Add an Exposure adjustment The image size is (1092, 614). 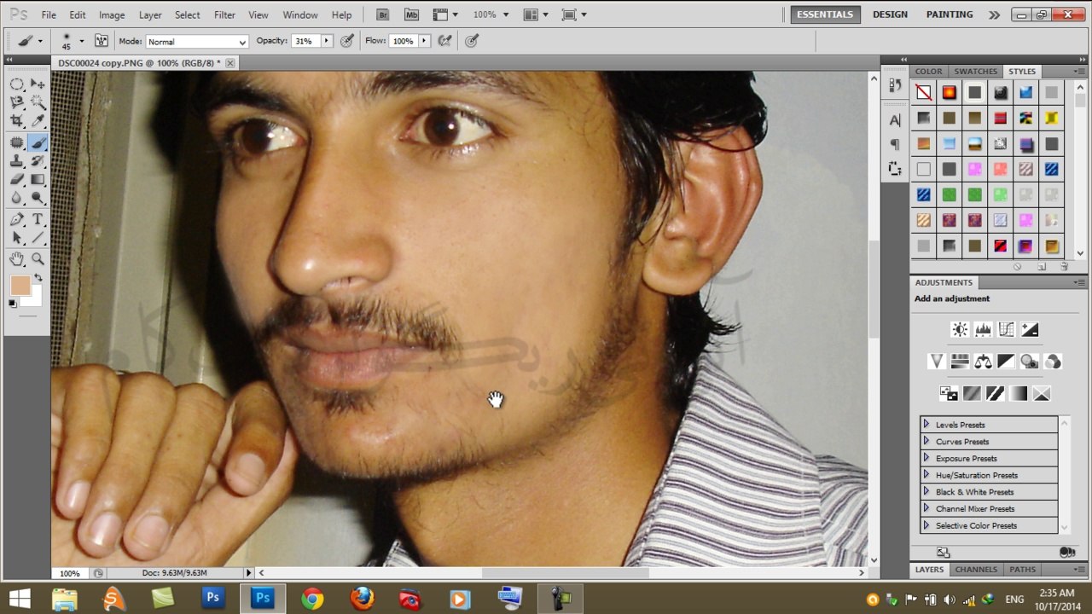(1030, 329)
